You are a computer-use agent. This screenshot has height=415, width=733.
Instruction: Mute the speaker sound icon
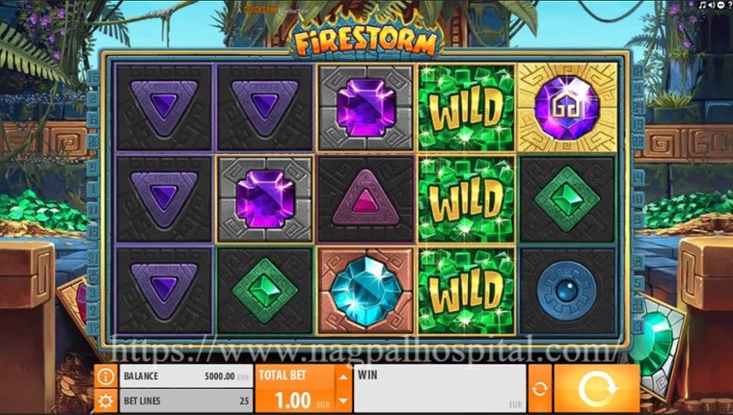[712, 5]
